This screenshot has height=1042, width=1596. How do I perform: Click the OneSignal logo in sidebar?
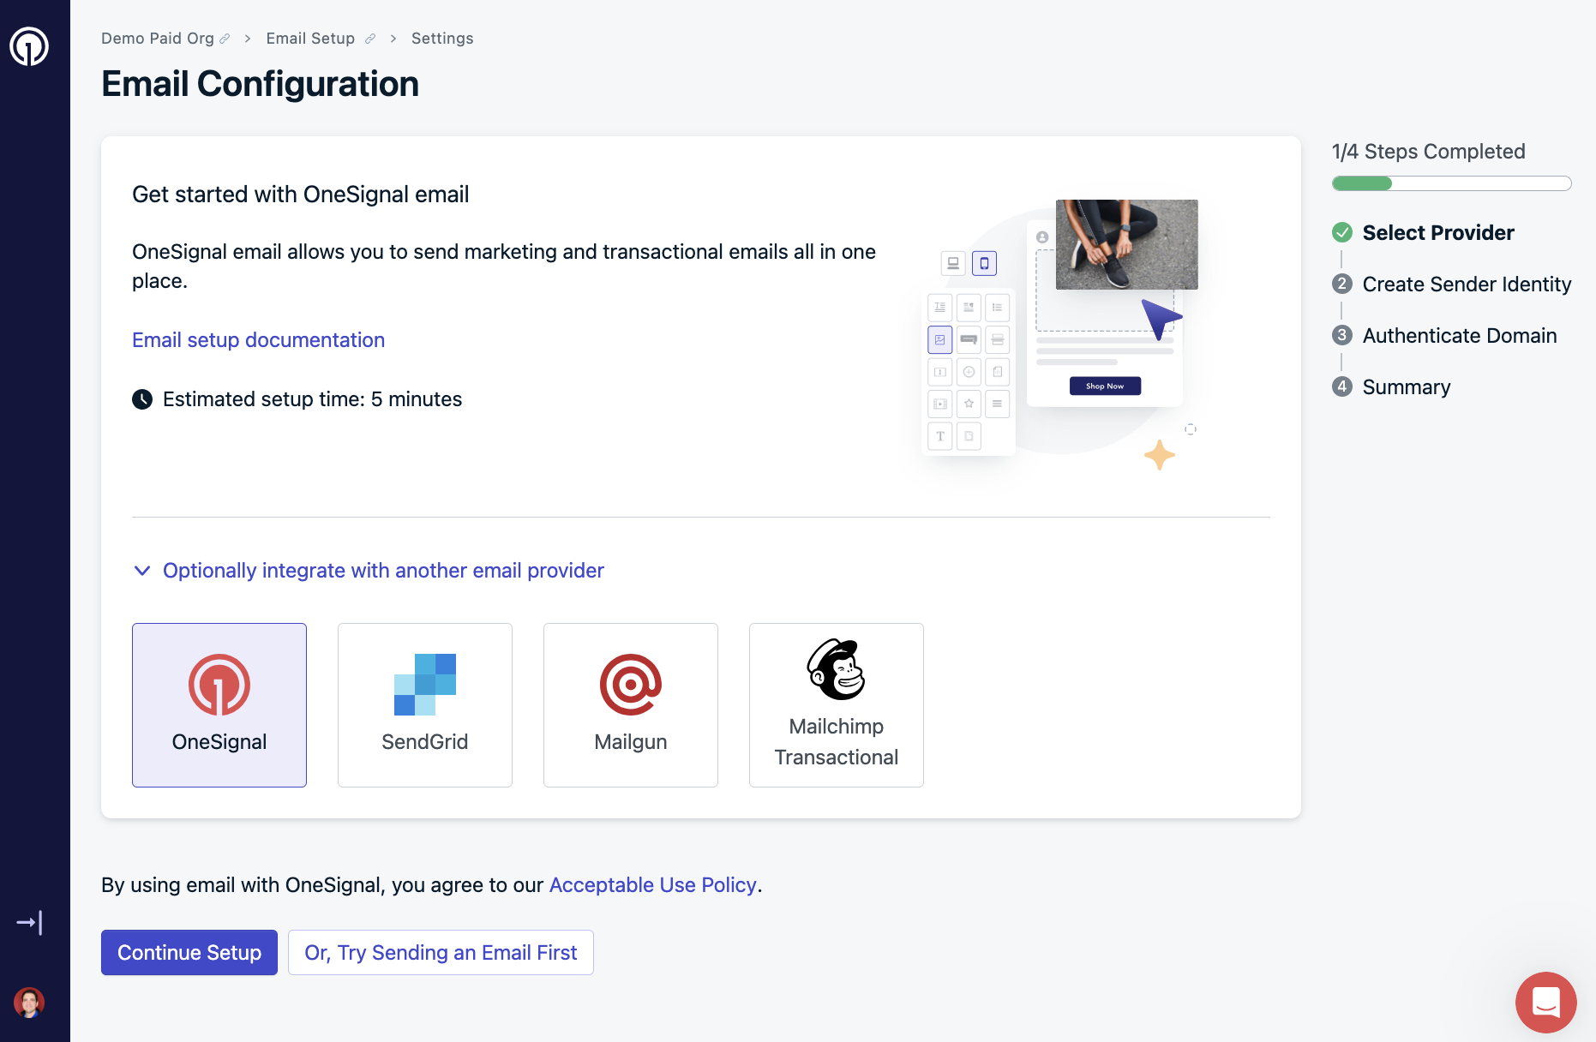coord(29,46)
